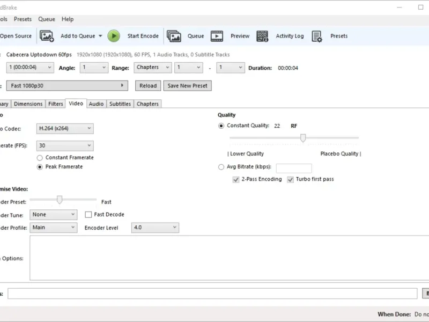
Task: Click the advanced options text area
Action: click(x=230, y=258)
